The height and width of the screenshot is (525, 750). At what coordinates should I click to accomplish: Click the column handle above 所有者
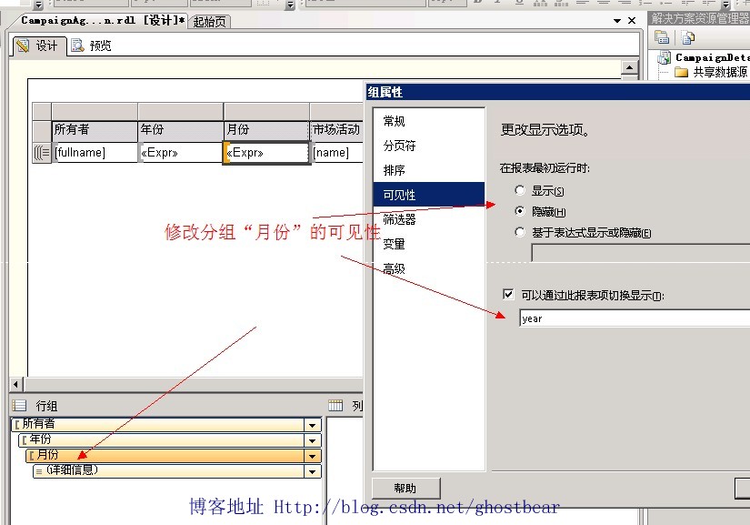click(95, 112)
